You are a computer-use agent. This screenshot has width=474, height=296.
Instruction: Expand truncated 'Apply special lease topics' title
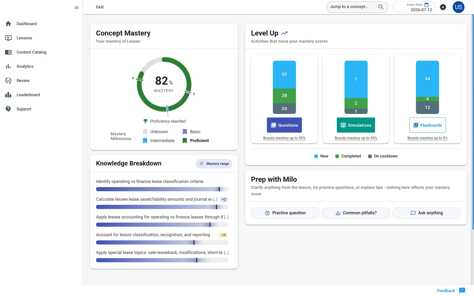click(226, 253)
